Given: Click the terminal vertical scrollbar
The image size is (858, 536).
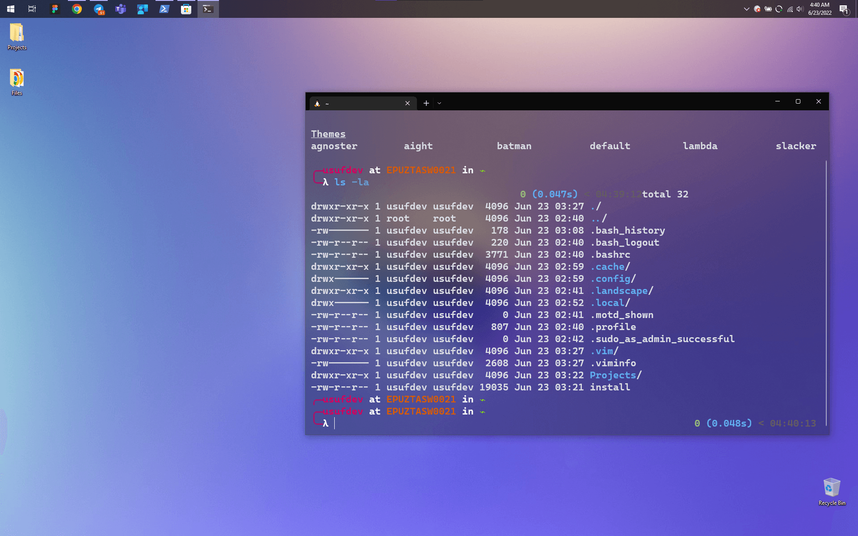Looking at the screenshot, I should [826, 290].
